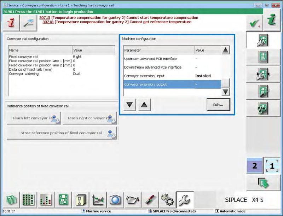Open the red-green nozzle tool icon
The width and height of the screenshot is (283, 216).
point(150,200)
